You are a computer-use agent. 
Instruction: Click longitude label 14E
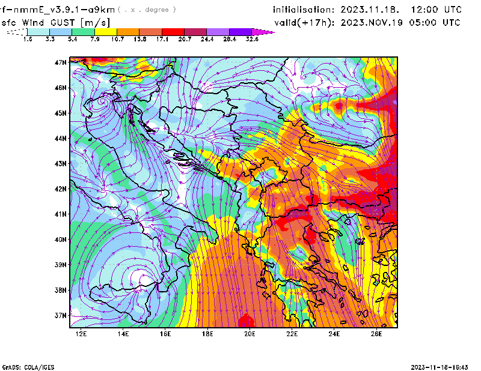(123, 334)
